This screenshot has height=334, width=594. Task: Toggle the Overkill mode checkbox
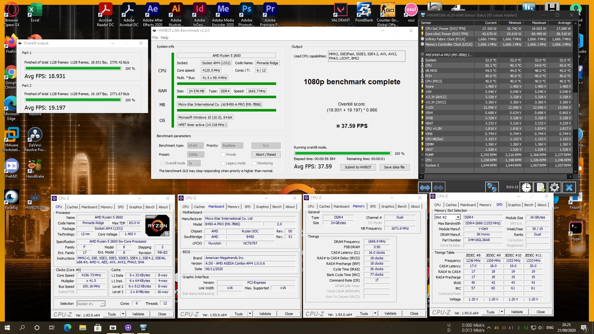[162, 163]
